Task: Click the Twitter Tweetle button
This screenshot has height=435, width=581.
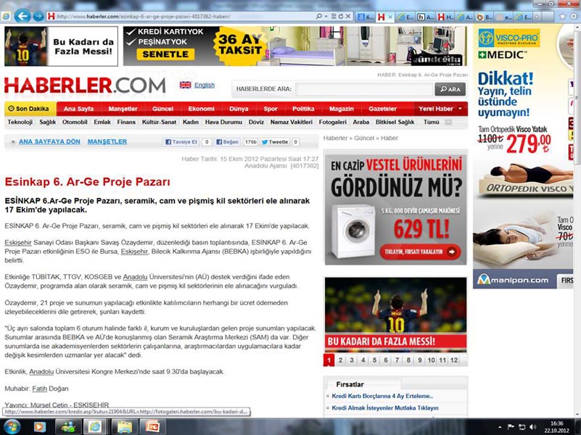Action: click(276, 142)
